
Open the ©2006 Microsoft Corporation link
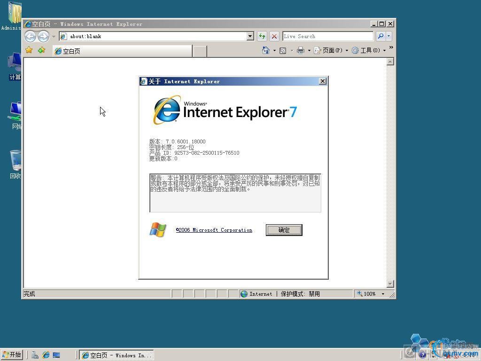(214, 230)
